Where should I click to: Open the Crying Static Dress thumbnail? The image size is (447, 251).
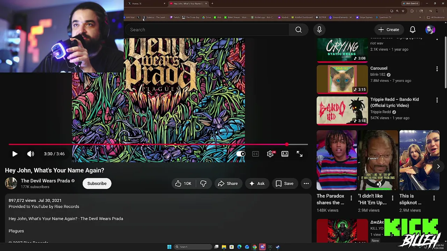click(x=342, y=50)
